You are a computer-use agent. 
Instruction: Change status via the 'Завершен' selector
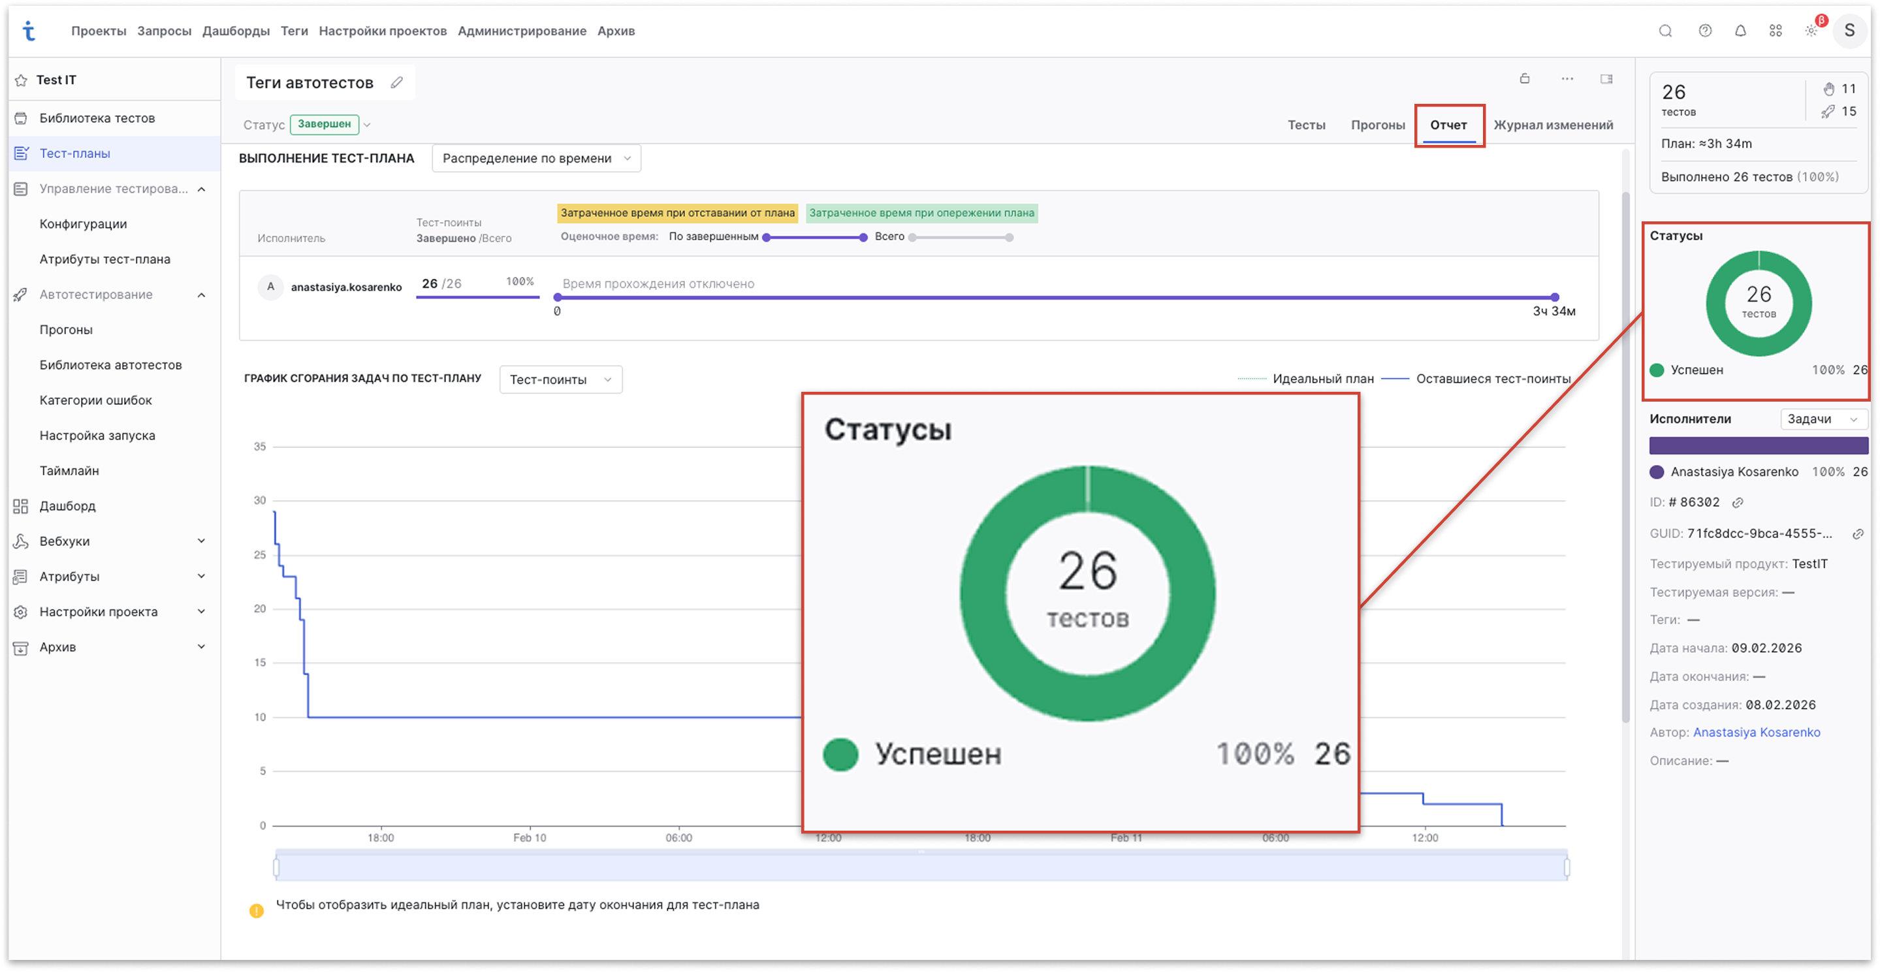pyautogui.click(x=325, y=124)
